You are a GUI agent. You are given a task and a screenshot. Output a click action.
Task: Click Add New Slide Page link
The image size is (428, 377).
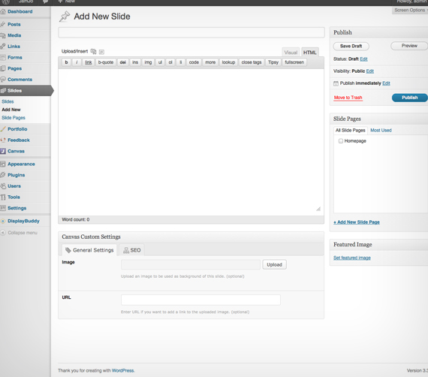click(x=357, y=222)
